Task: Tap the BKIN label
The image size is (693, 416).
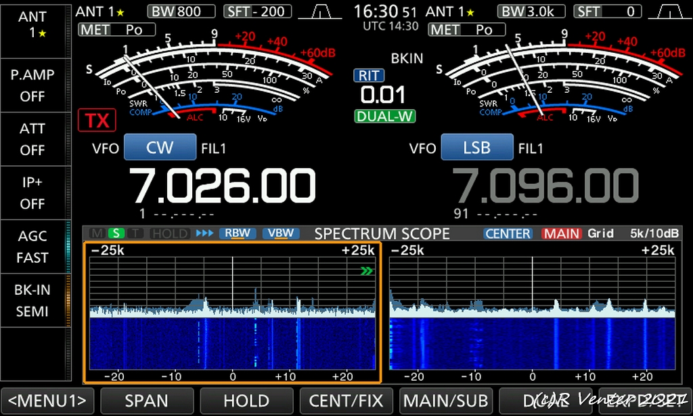Action: point(407,58)
